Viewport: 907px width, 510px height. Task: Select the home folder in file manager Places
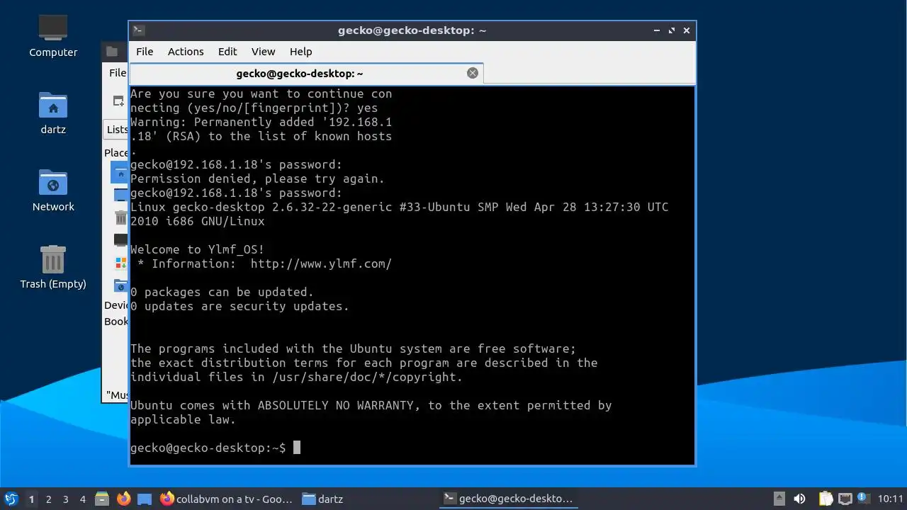[120, 173]
